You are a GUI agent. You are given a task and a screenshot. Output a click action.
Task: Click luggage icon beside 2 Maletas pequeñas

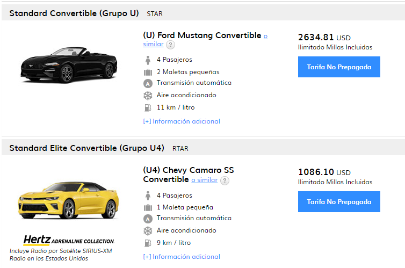148,72
